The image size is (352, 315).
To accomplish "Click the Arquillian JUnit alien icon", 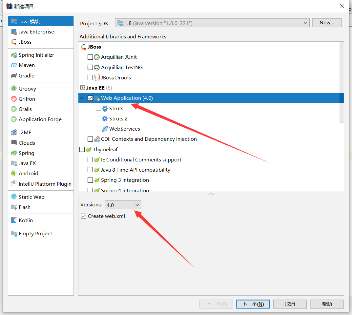I will click(97, 57).
